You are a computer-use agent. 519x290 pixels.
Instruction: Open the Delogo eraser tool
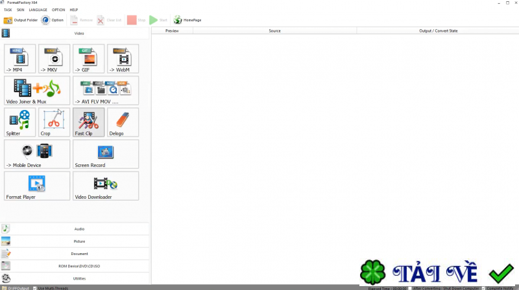[x=123, y=122]
